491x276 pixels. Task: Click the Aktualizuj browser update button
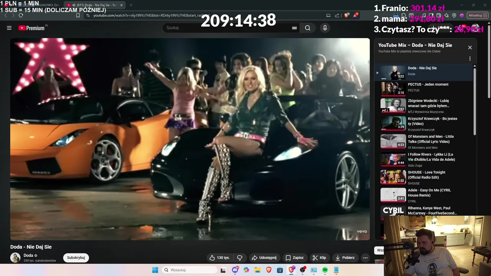[x=477, y=15]
